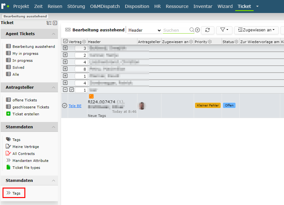Open the Zugewiesen an dropdown button

coord(256,30)
